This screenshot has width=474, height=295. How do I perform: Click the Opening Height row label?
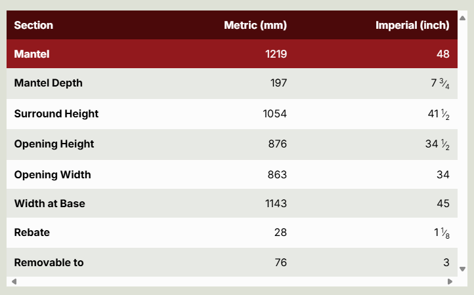54,144
